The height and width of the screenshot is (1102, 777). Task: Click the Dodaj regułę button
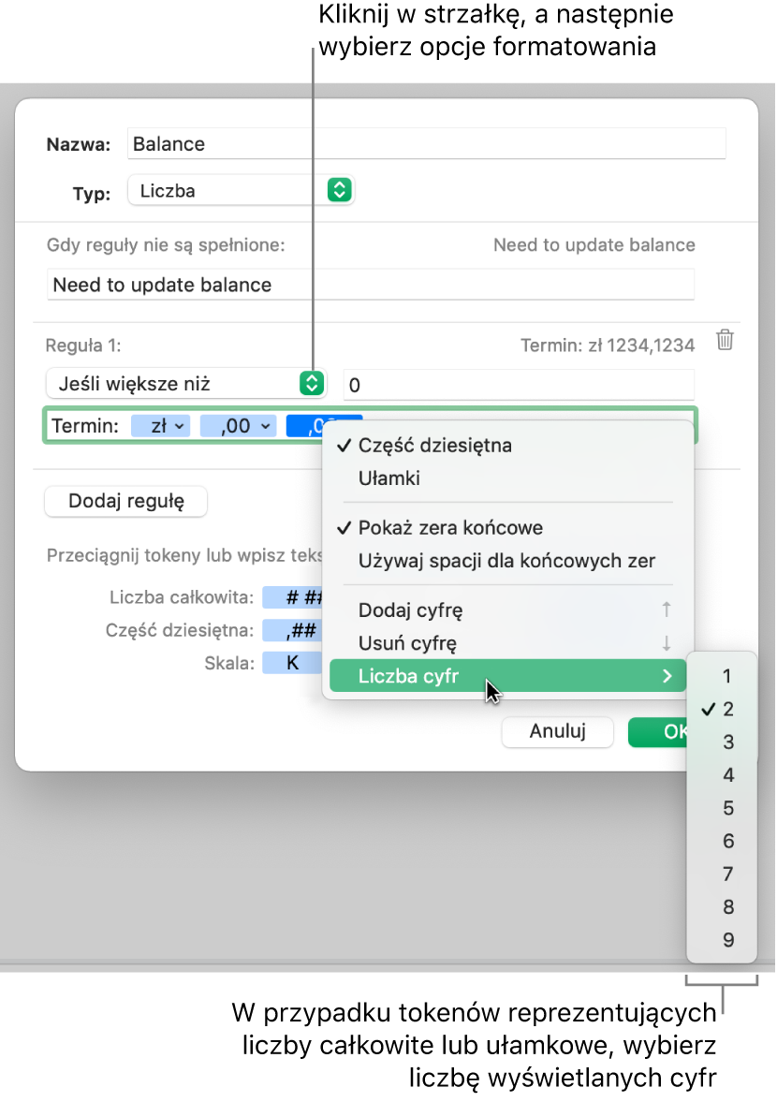[x=125, y=501]
